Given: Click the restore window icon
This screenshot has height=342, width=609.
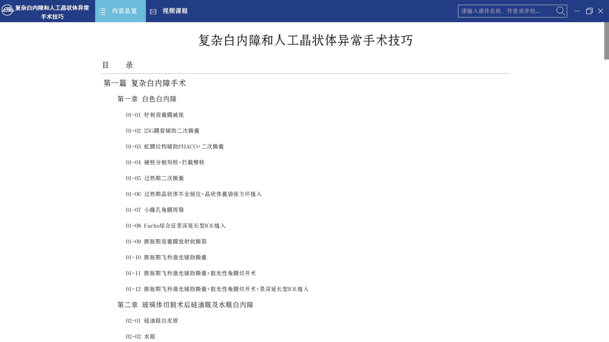Looking at the screenshot, I should [x=589, y=11].
